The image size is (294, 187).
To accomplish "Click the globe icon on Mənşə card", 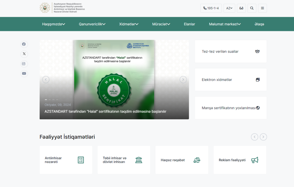I will tap(258, 108).
